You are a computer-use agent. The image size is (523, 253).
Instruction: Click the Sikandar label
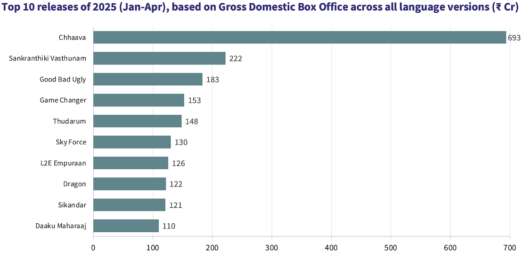click(72, 204)
